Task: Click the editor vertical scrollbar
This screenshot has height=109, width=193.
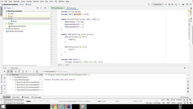Action: (189, 29)
